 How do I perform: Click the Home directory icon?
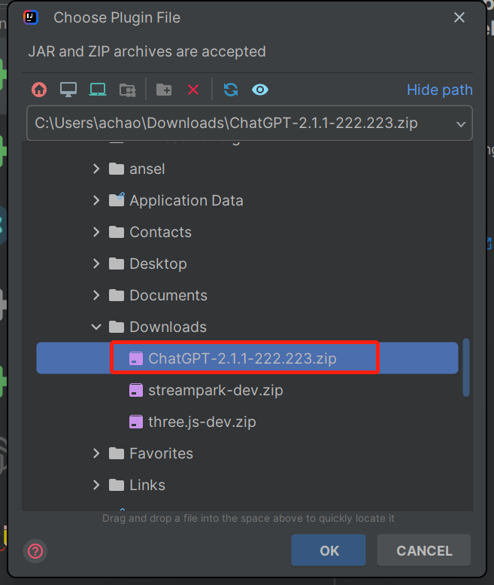tap(39, 90)
